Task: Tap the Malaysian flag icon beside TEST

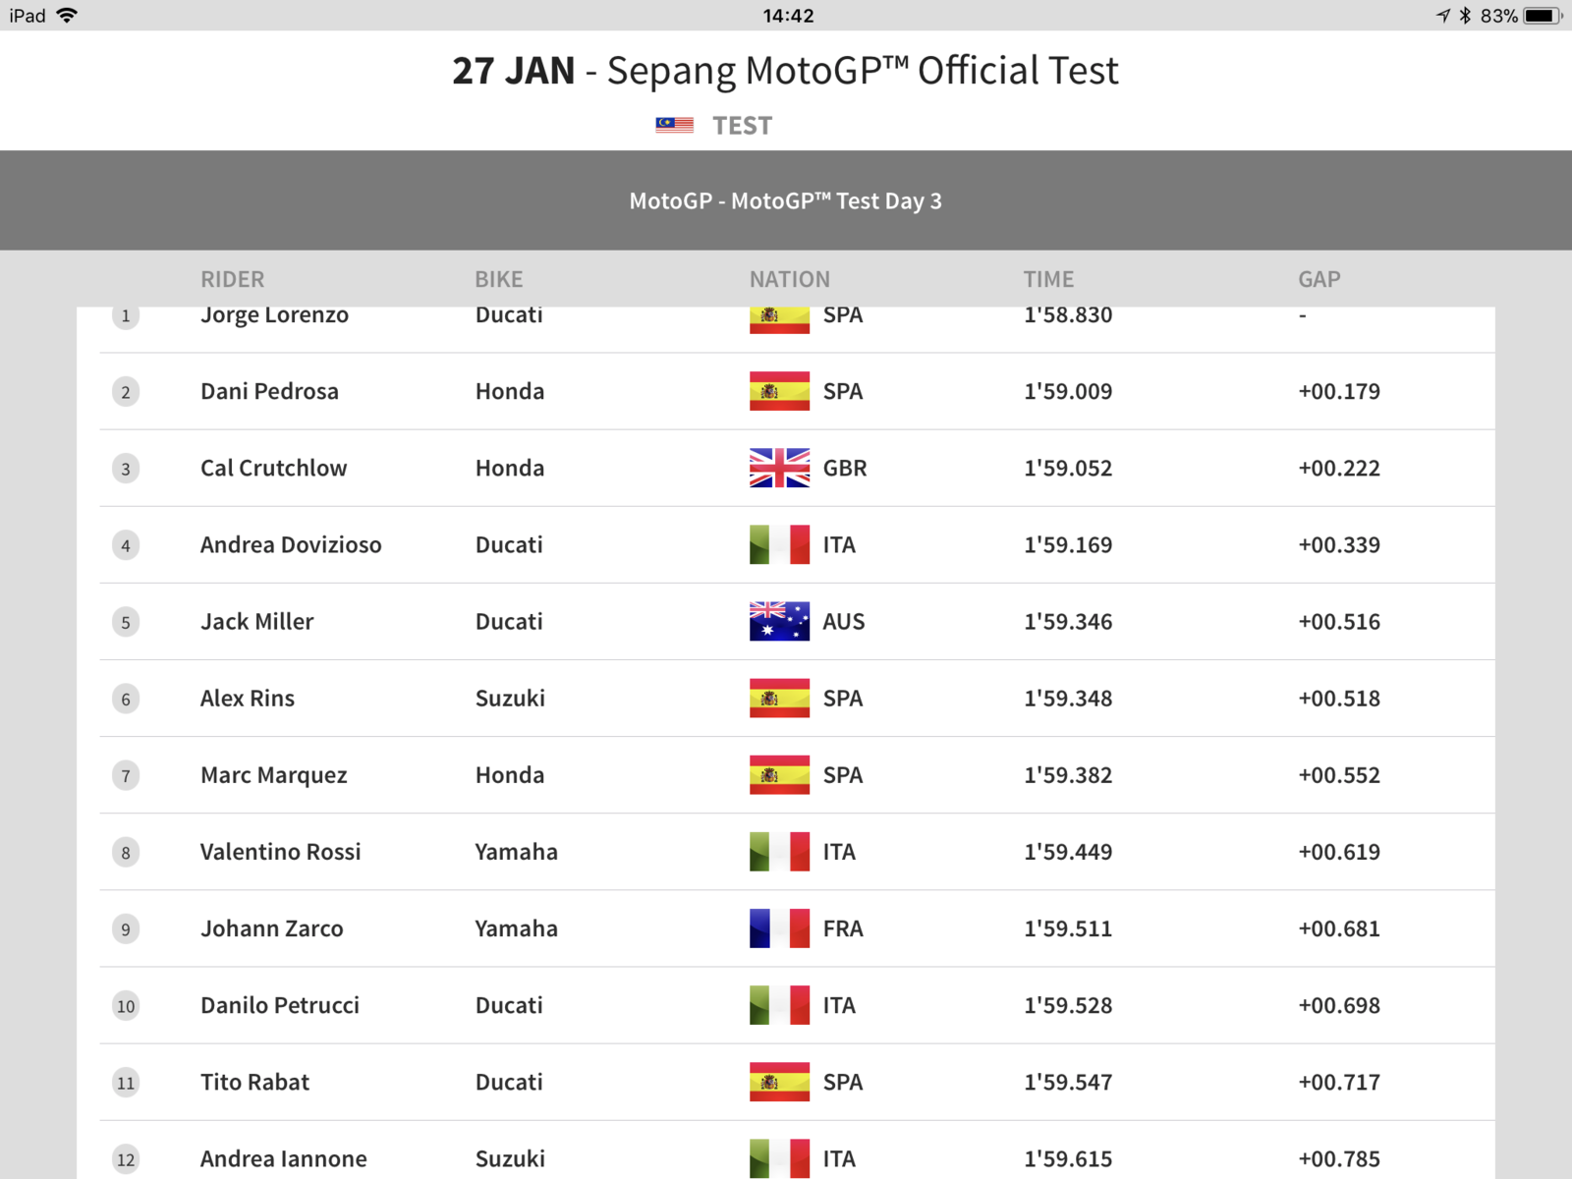Action: 674,125
